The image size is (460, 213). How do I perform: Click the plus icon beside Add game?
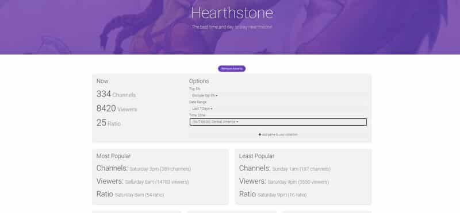(x=260, y=134)
